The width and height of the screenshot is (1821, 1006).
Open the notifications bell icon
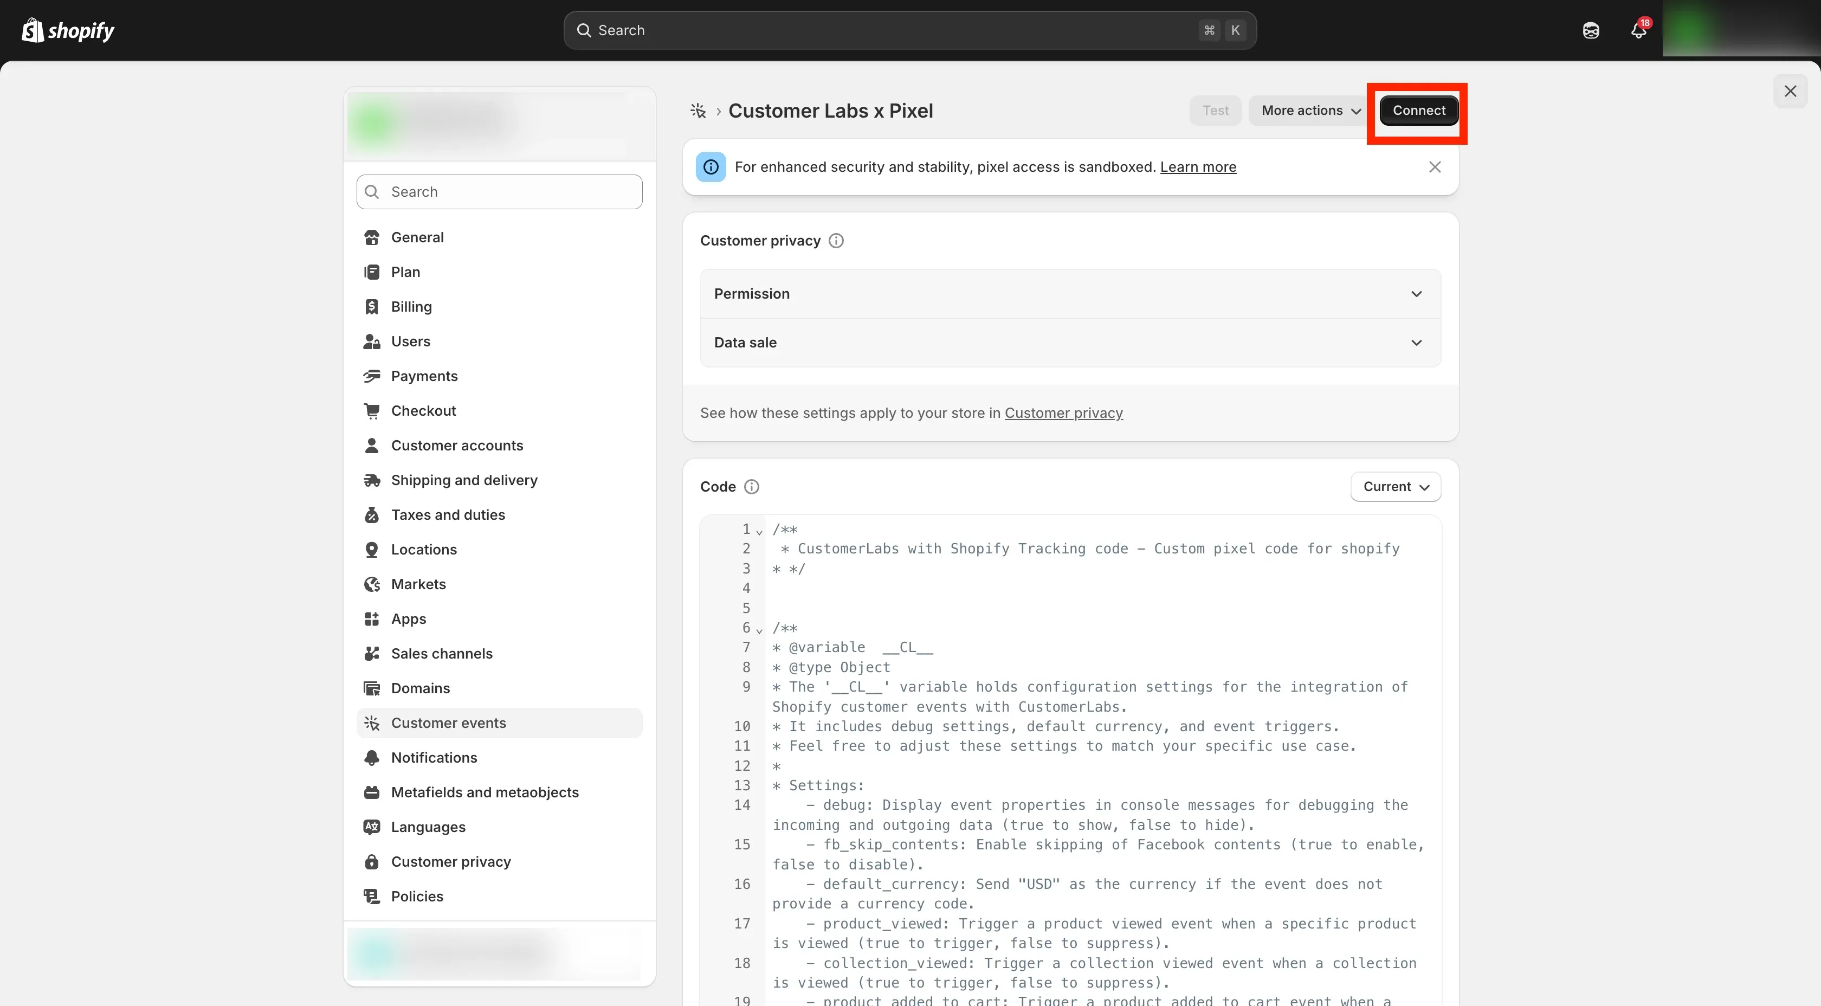1638,30
